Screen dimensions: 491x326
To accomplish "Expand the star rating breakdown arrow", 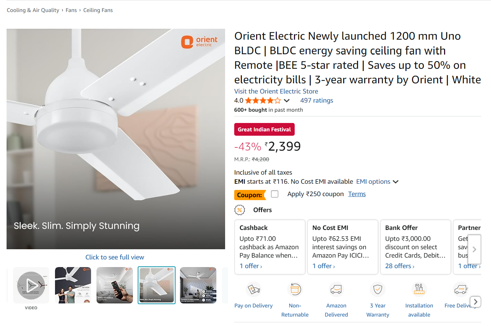I will (287, 101).
